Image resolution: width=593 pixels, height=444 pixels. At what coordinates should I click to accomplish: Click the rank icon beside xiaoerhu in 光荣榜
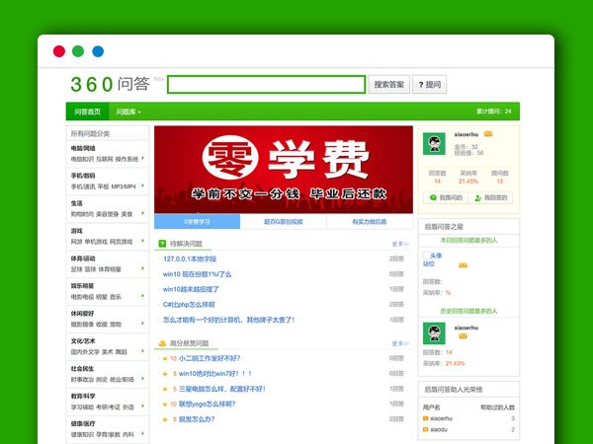pyautogui.click(x=426, y=418)
